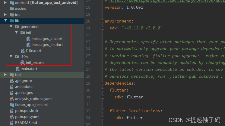The image size is (225, 126).
Task: Collapse the l10n folder arrow
Action: pos(11,56)
